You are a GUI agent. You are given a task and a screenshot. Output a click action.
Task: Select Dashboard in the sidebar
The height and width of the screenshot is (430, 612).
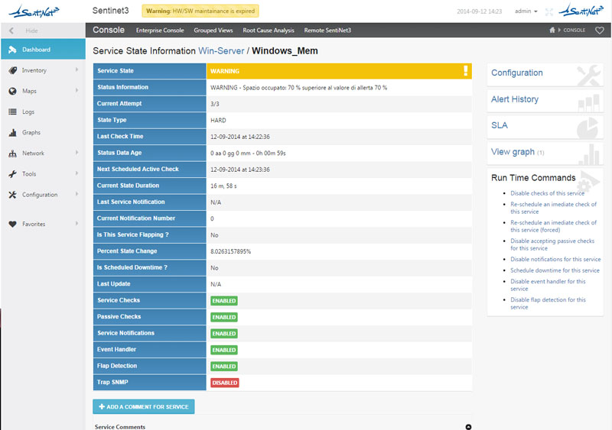click(x=43, y=49)
